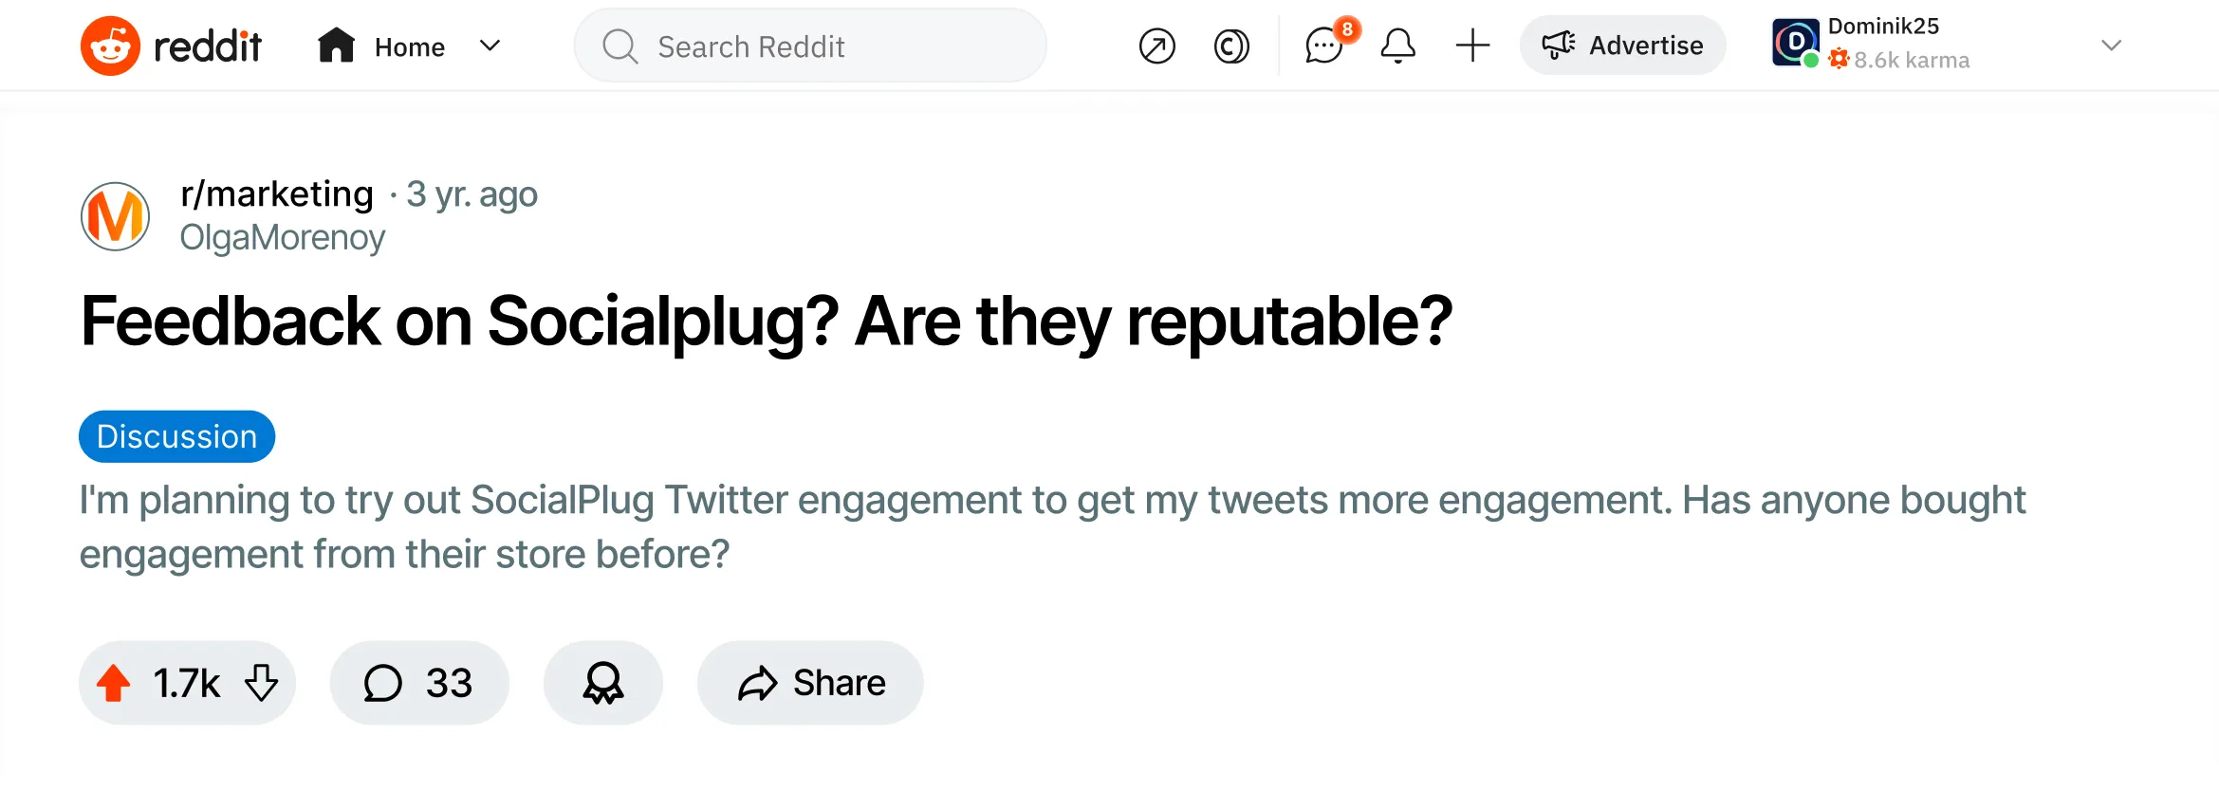Expand the Home navigation dropdown
Image resolution: width=2219 pixels, height=791 pixels.
(x=490, y=46)
